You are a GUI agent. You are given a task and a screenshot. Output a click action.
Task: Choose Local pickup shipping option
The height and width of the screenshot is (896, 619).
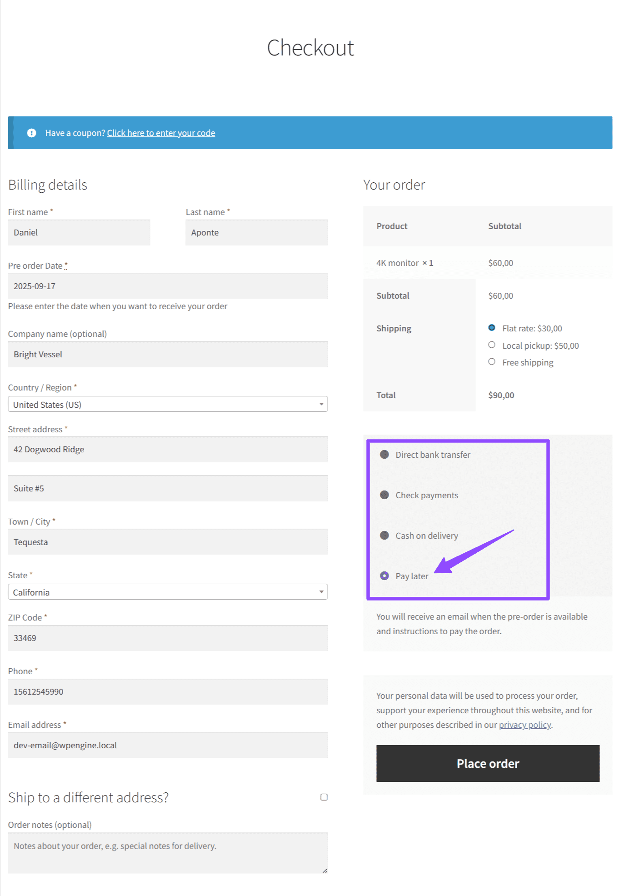491,345
